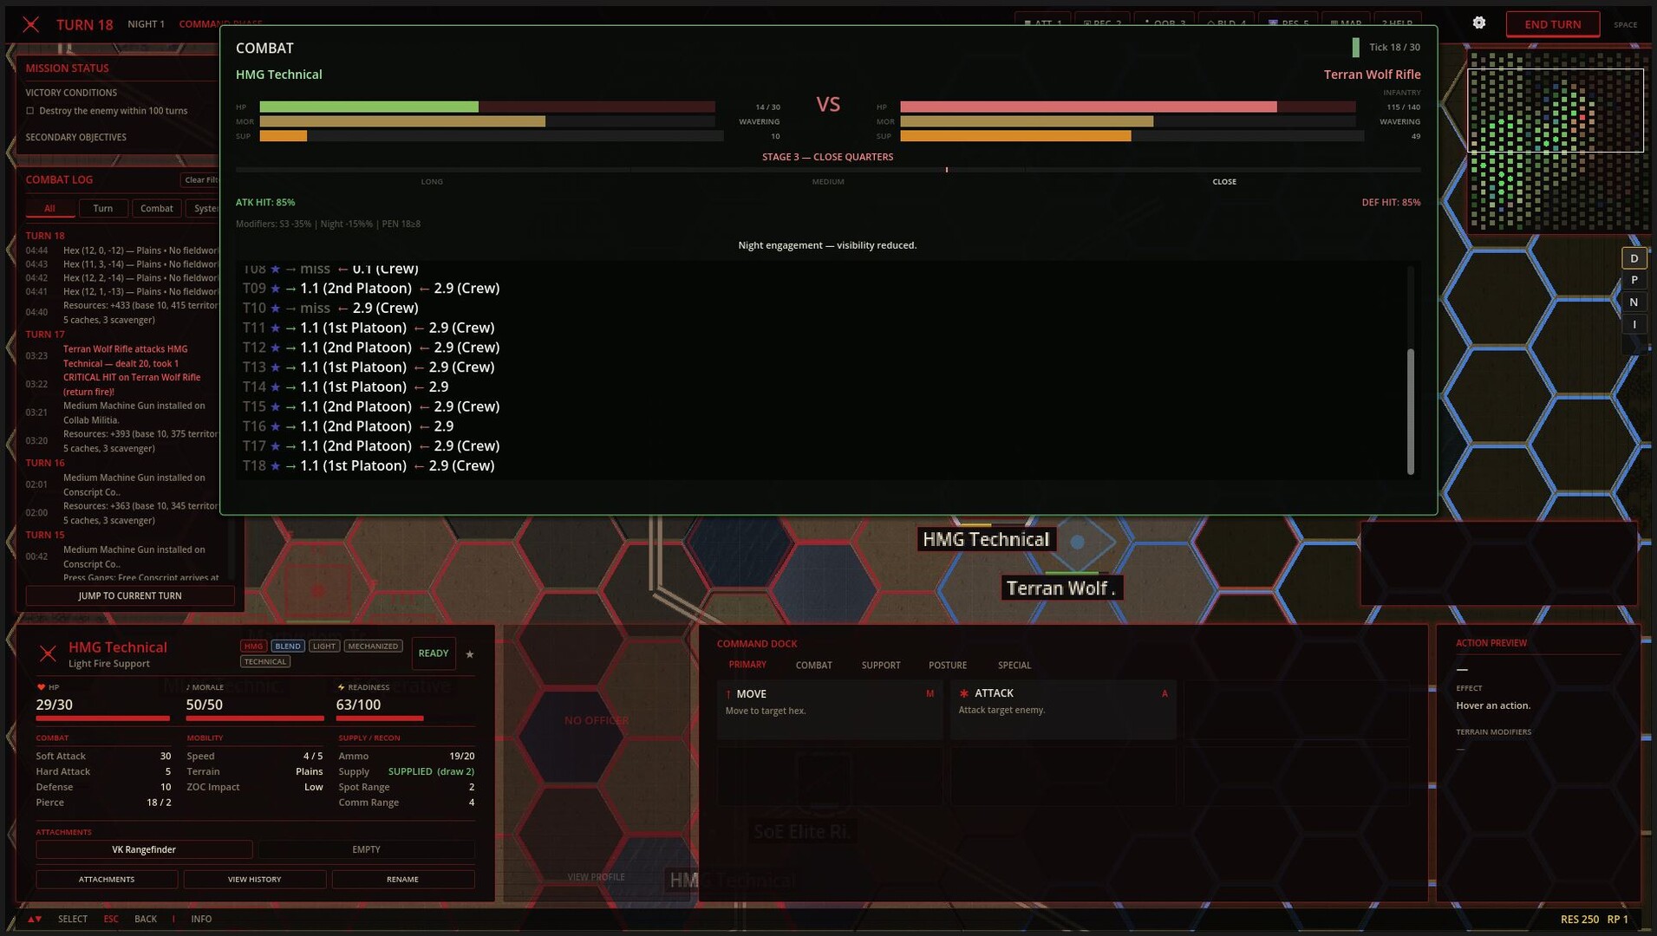Open settings with the gear icon

click(x=1479, y=23)
